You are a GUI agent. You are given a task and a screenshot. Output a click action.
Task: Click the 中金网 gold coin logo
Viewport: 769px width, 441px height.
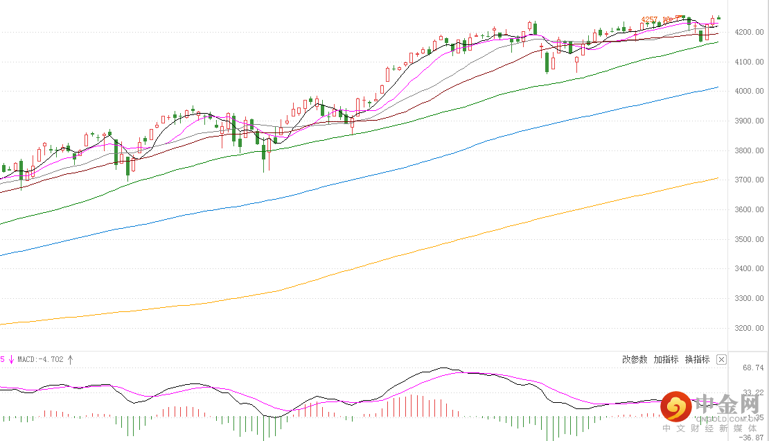[675, 406]
